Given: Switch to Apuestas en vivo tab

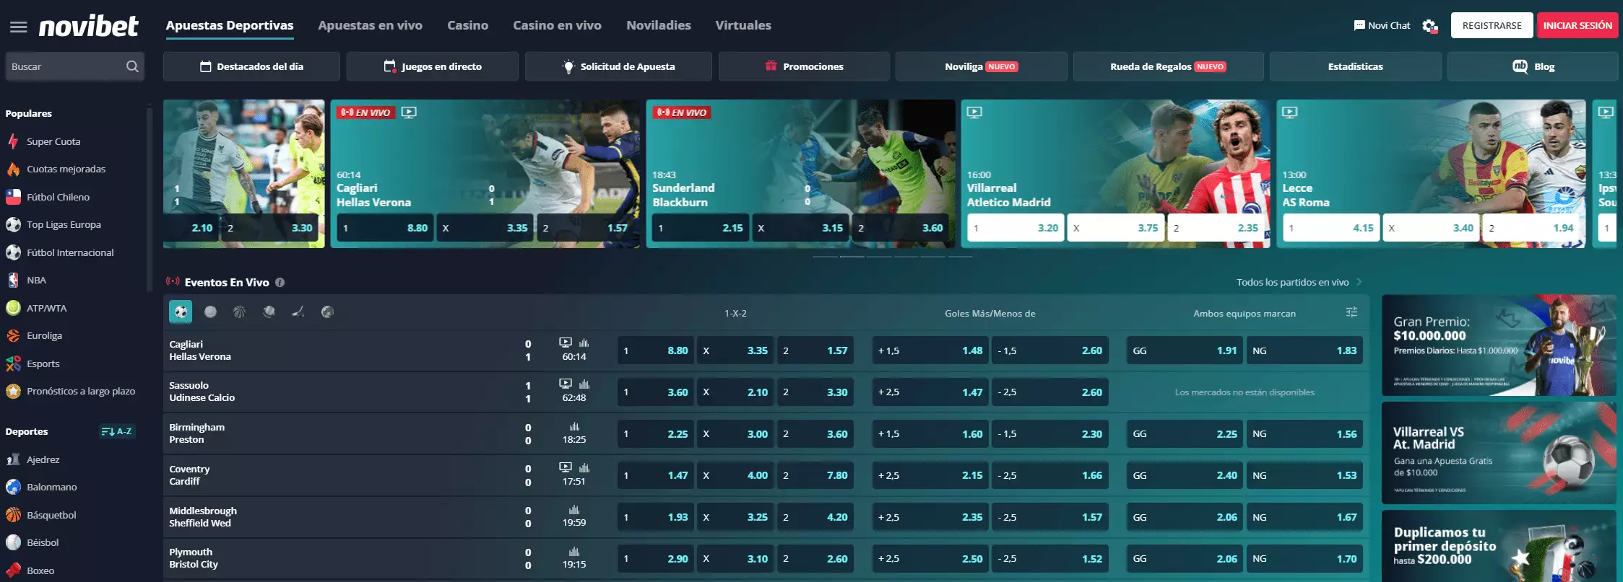Looking at the screenshot, I should click(370, 25).
